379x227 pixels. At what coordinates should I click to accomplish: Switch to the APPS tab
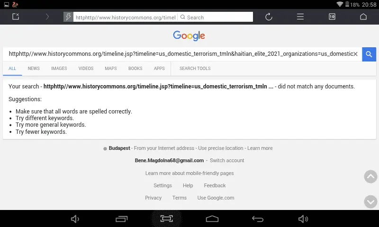[x=159, y=69]
